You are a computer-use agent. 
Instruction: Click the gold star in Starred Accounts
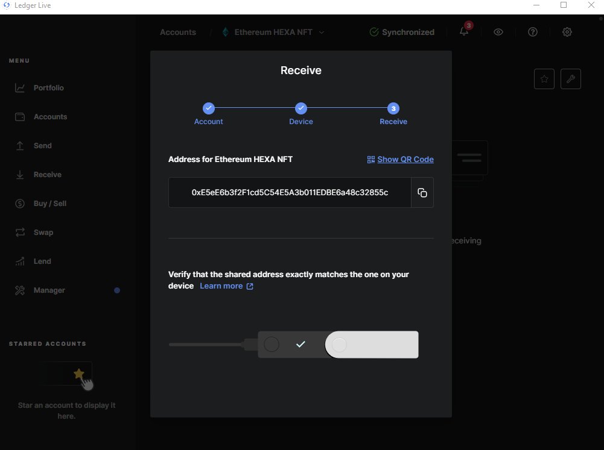[78, 373]
